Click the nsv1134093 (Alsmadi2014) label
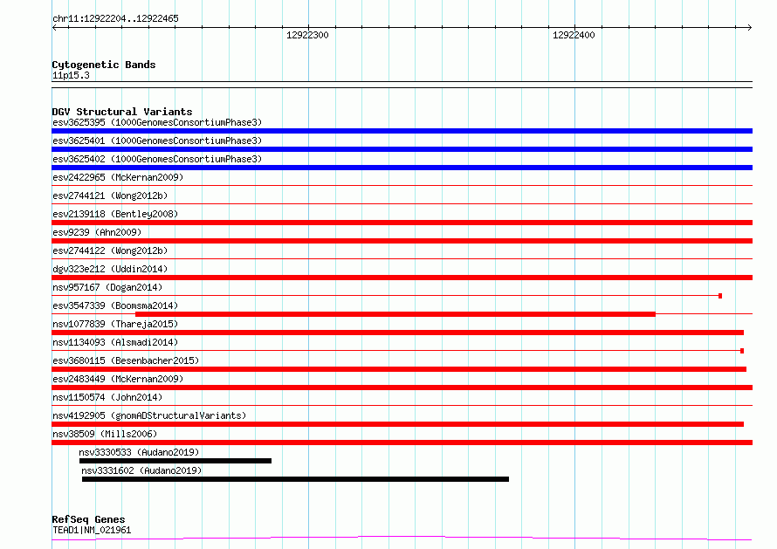This screenshot has width=777, height=549. (x=115, y=342)
